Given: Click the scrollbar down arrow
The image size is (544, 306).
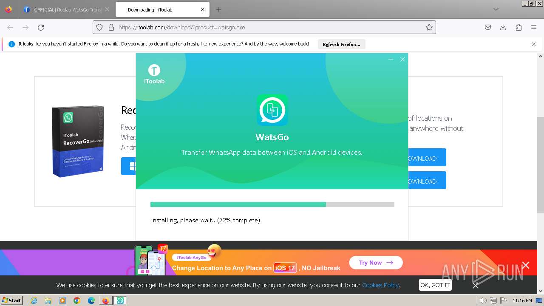Looking at the screenshot, I should coord(541,291).
